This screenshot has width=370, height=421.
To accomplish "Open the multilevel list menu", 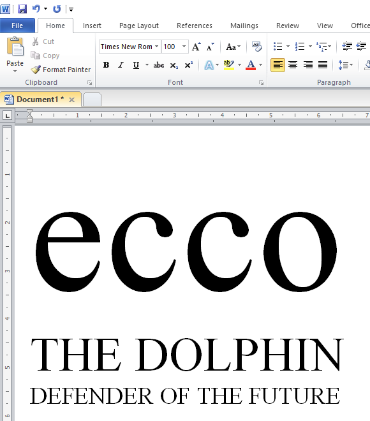I will [323, 47].
